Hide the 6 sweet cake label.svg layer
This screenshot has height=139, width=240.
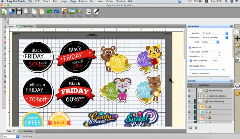pyautogui.click(x=189, y=96)
